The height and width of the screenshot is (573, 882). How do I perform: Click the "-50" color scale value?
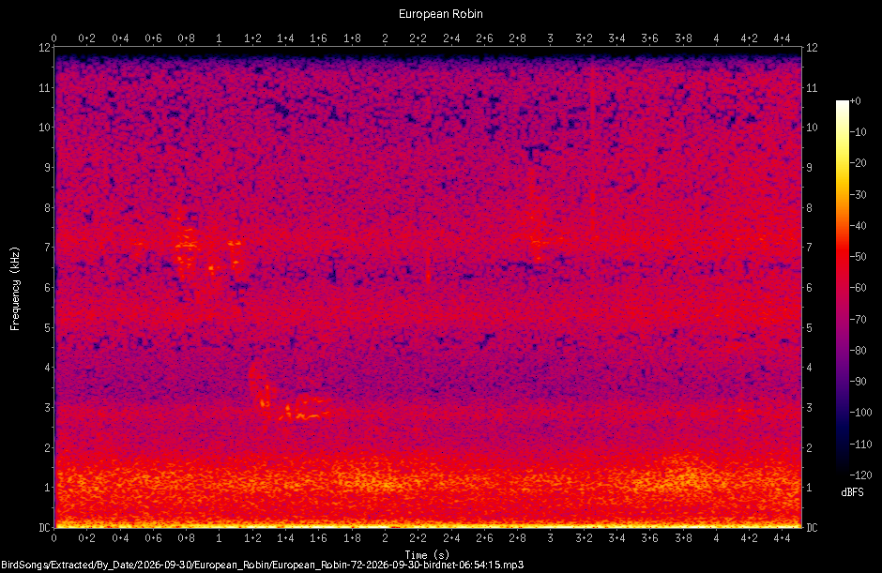(x=858, y=256)
